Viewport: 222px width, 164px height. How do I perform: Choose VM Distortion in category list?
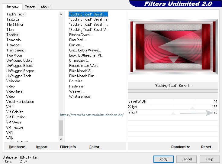click(x=16, y=117)
